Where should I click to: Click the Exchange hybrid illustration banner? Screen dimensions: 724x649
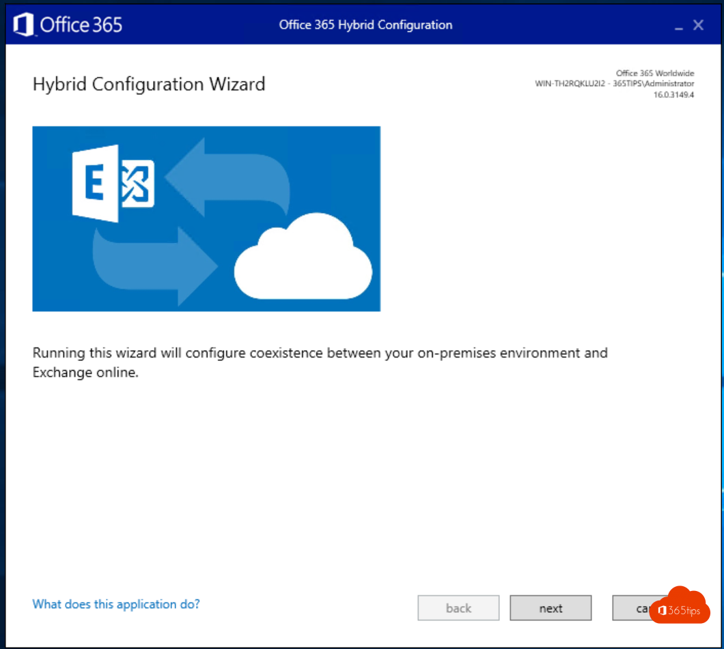206,218
